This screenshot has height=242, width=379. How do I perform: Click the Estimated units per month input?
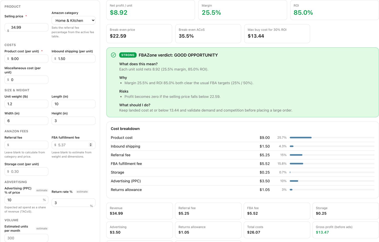pyautogui.click(x=26, y=238)
